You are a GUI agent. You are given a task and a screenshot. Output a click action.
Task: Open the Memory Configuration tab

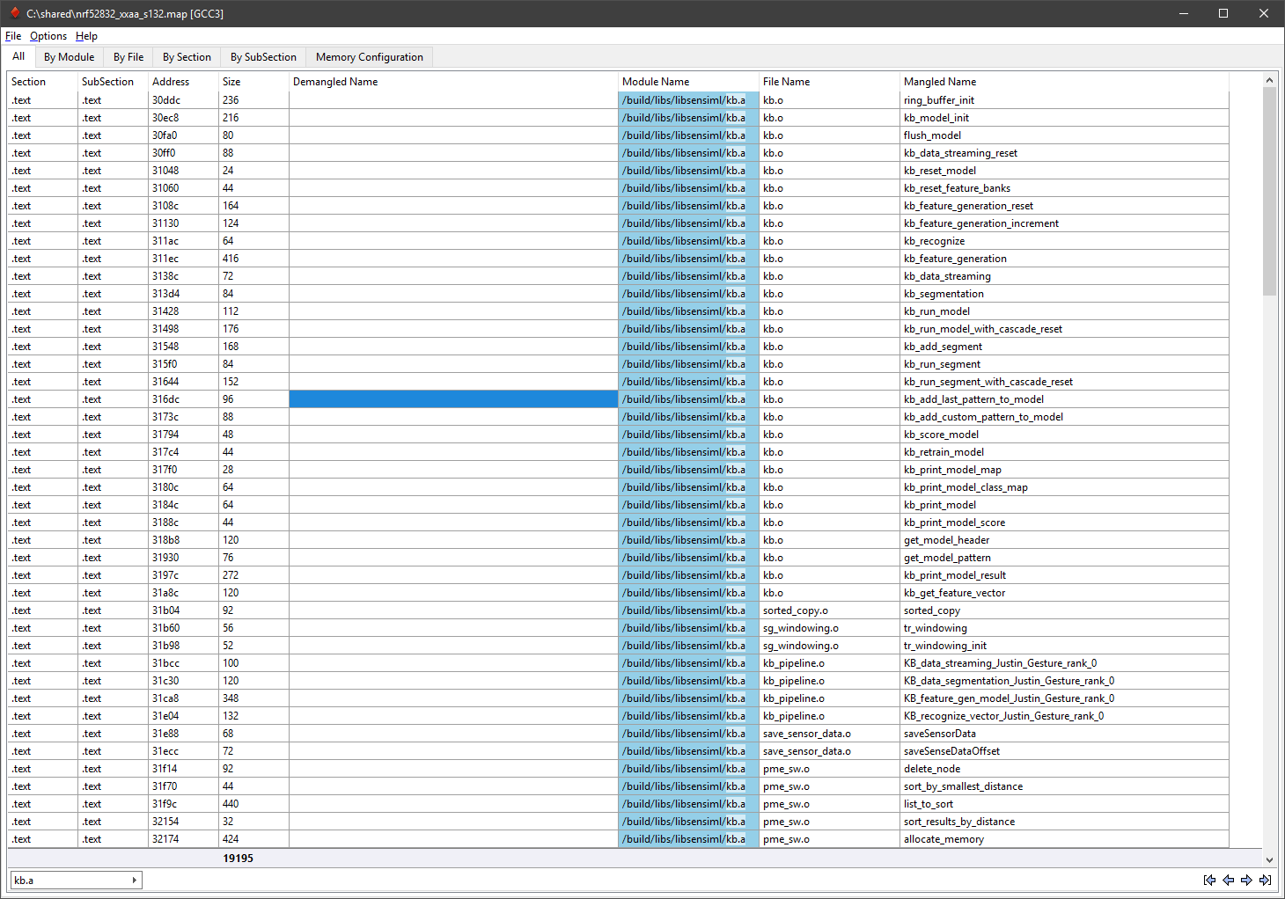[x=370, y=57]
